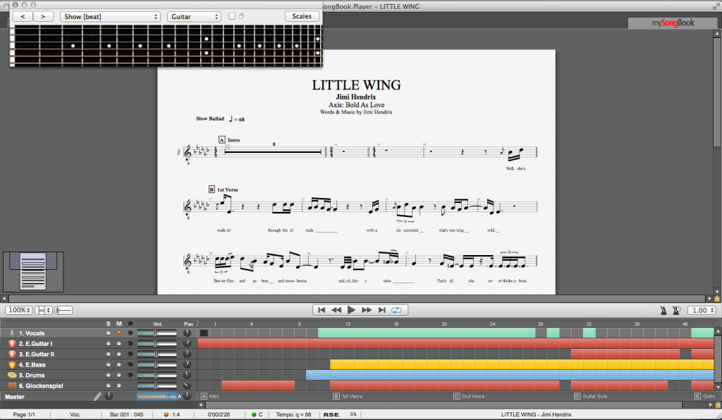The height and width of the screenshot is (420, 722).
Task: Click the Scales button
Action: pos(302,16)
